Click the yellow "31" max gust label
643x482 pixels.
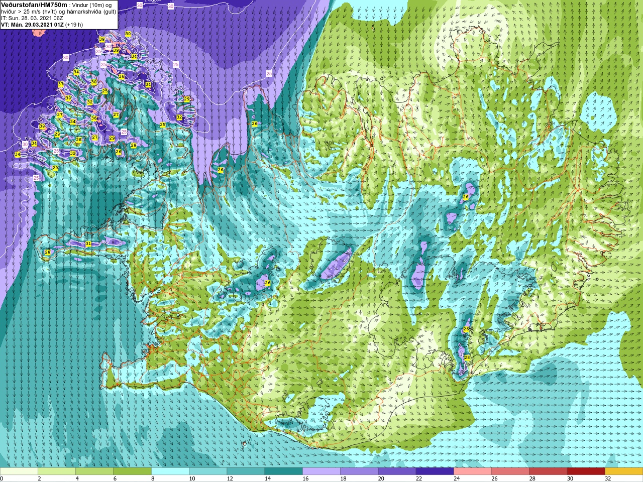pos(88,244)
